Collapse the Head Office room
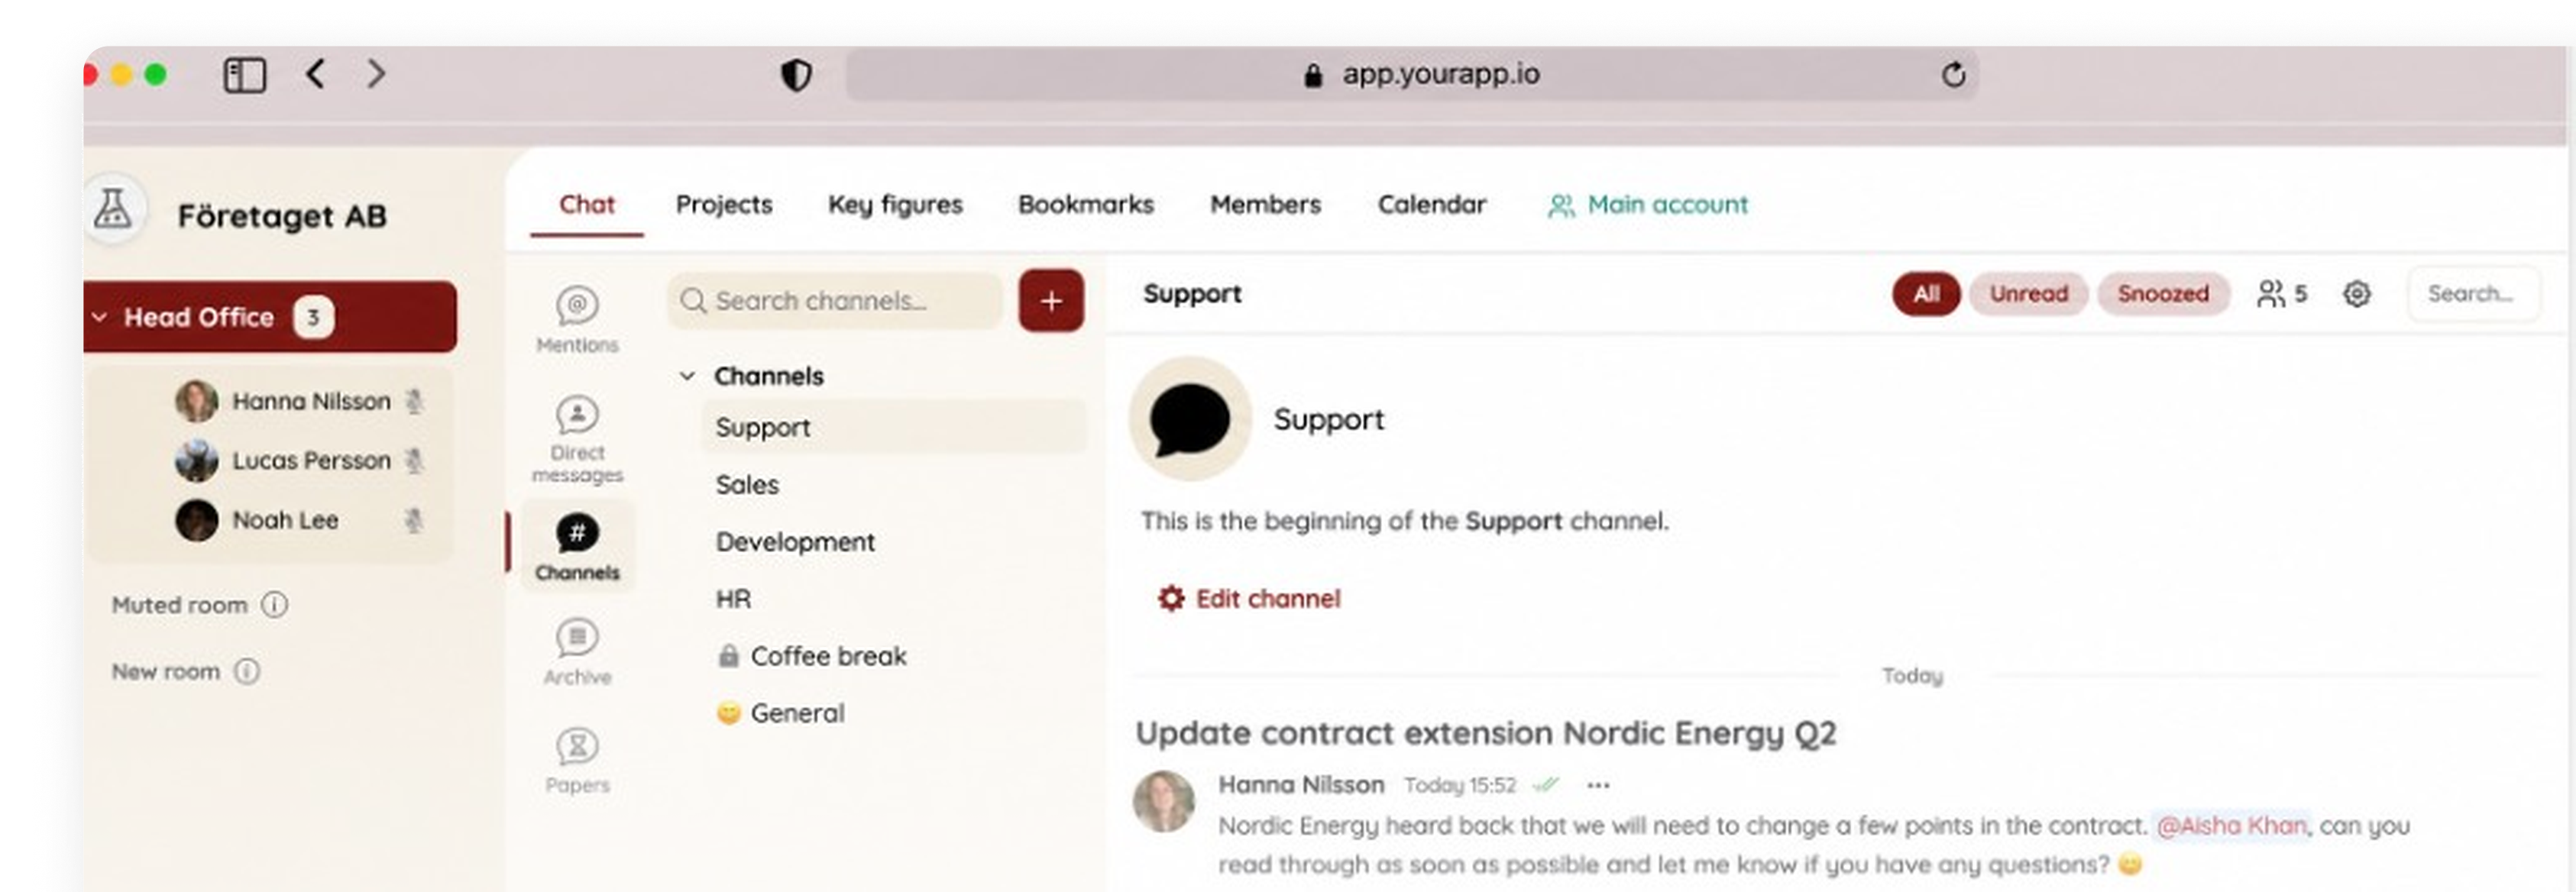The image size is (2576, 892). [99, 317]
